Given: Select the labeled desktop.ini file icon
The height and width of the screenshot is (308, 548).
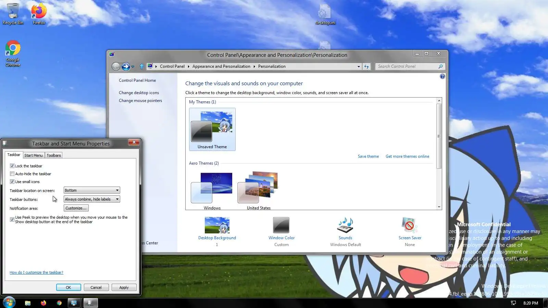Looking at the screenshot, I should 325,14.
